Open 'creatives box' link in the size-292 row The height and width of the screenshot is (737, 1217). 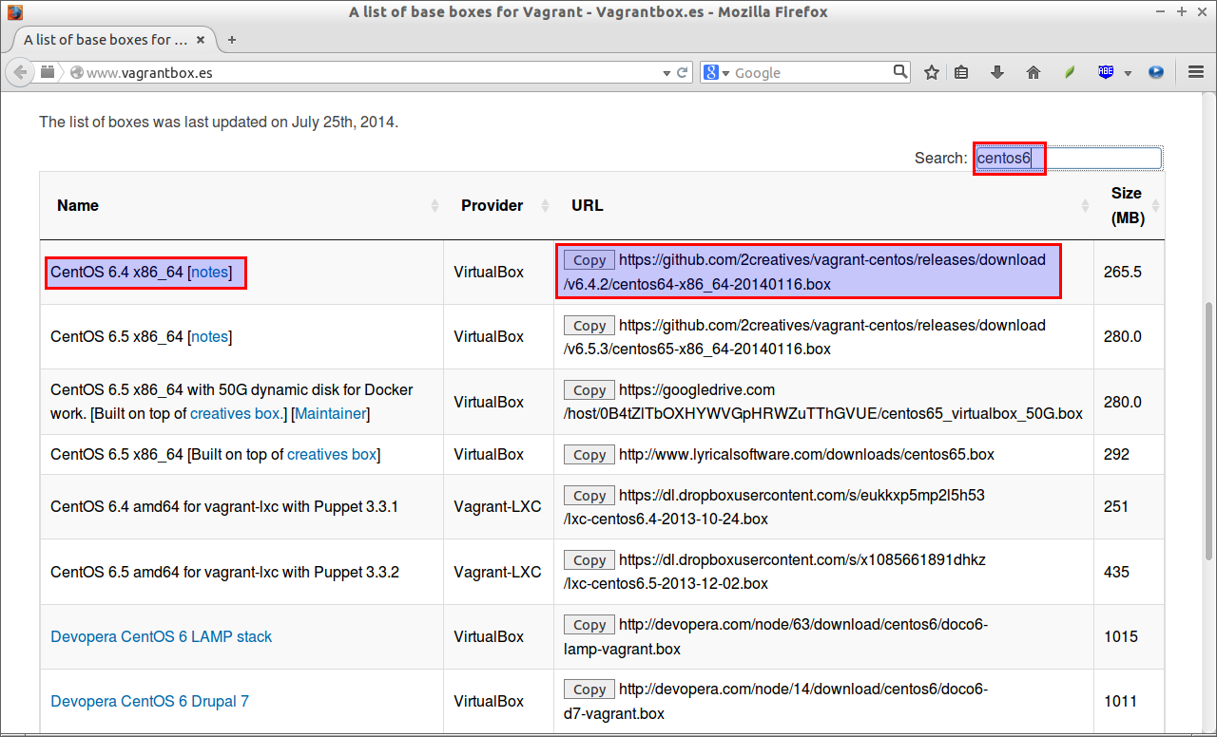332,454
